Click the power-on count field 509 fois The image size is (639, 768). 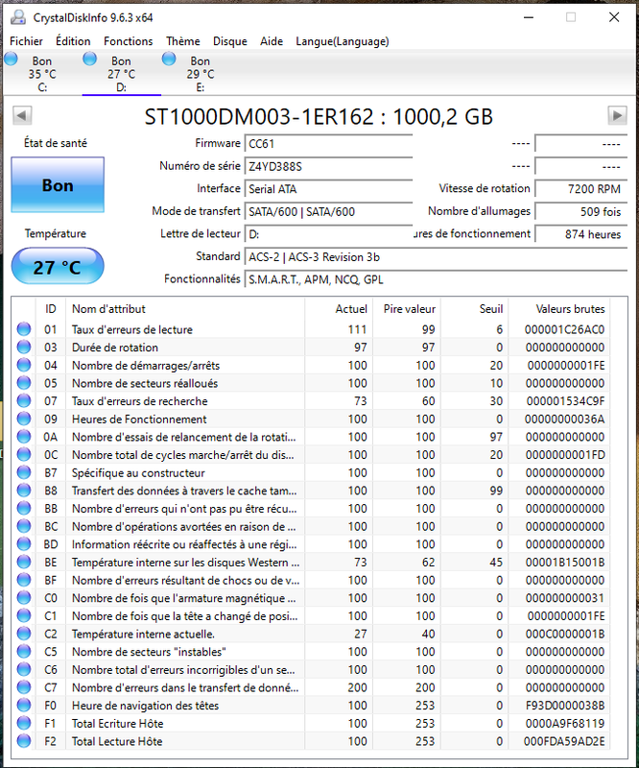tap(581, 211)
